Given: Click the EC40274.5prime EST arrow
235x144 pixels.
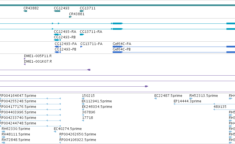Looking at the screenshot, I should [x=55, y=132].
